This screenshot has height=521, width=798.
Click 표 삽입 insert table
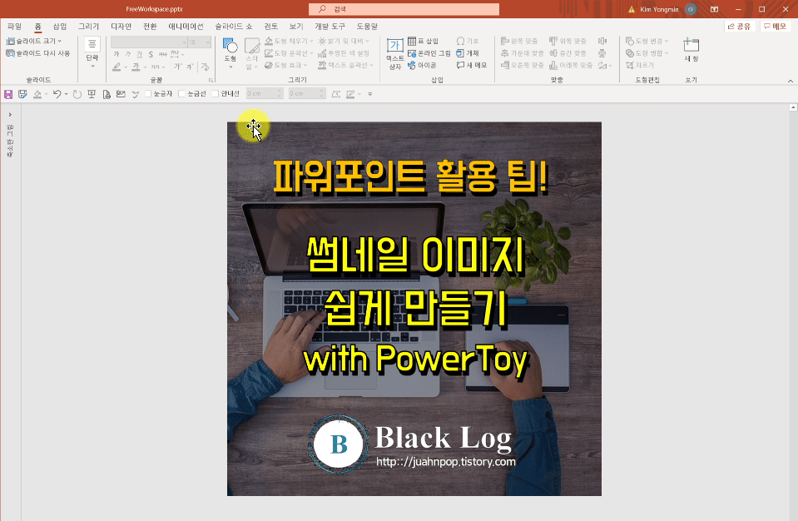(423, 42)
